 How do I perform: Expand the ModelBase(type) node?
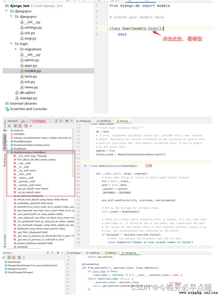[x=8, y=141]
